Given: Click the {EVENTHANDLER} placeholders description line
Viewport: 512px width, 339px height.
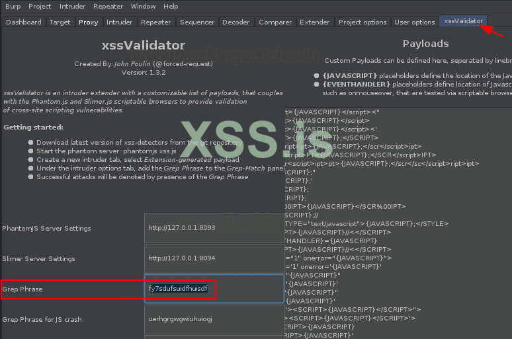Looking at the screenshot, I should [x=417, y=84].
